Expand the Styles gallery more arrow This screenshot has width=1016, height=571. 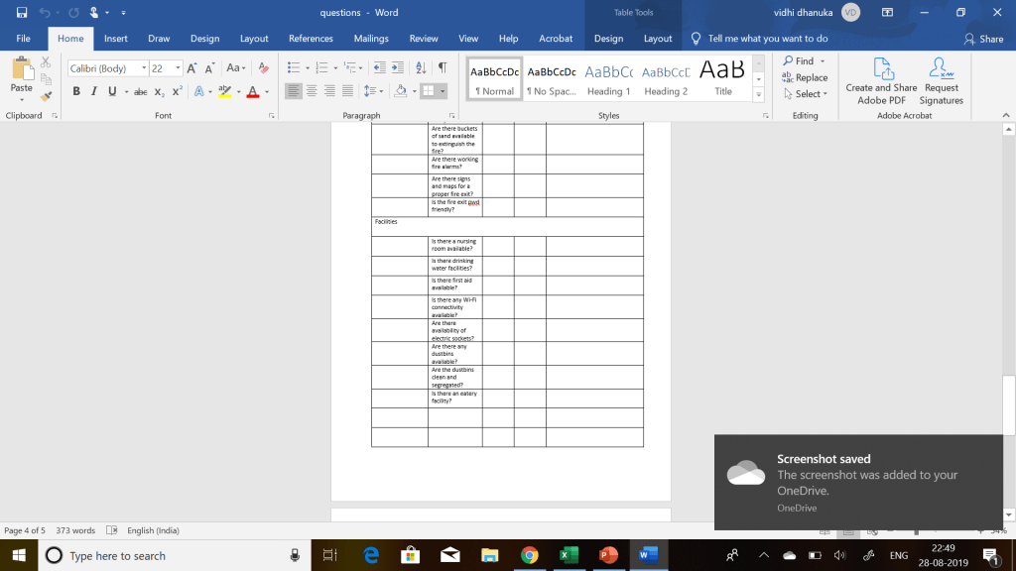(759, 94)
